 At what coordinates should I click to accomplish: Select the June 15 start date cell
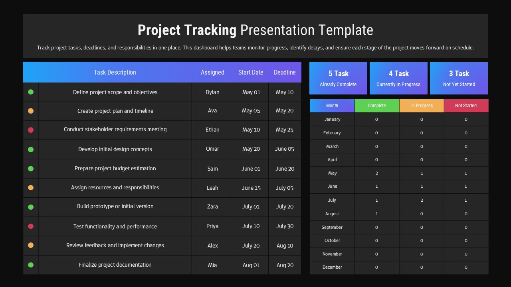click(x=251, y=188)
